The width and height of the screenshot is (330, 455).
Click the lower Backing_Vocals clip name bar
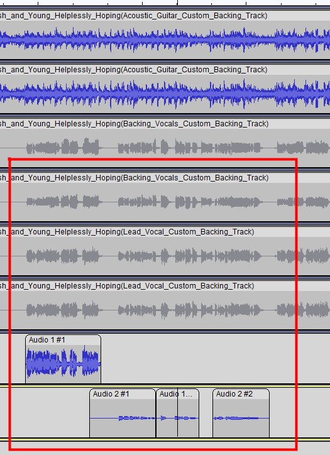pos(165,178)
